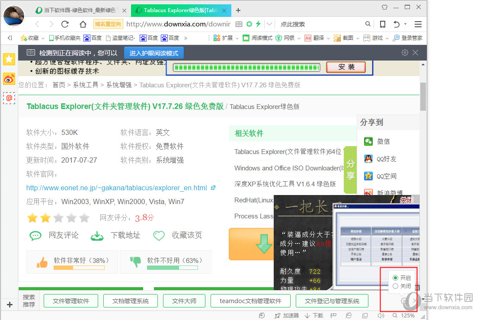Open the hamburger menu at top right

pos(418,24)
